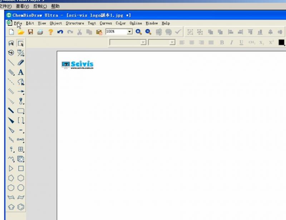The height and width of the screenshot is (220, 286).
Task: Open Flash Player 控制(C) menu
Action: pyautogui.click(x=40, y=6)
